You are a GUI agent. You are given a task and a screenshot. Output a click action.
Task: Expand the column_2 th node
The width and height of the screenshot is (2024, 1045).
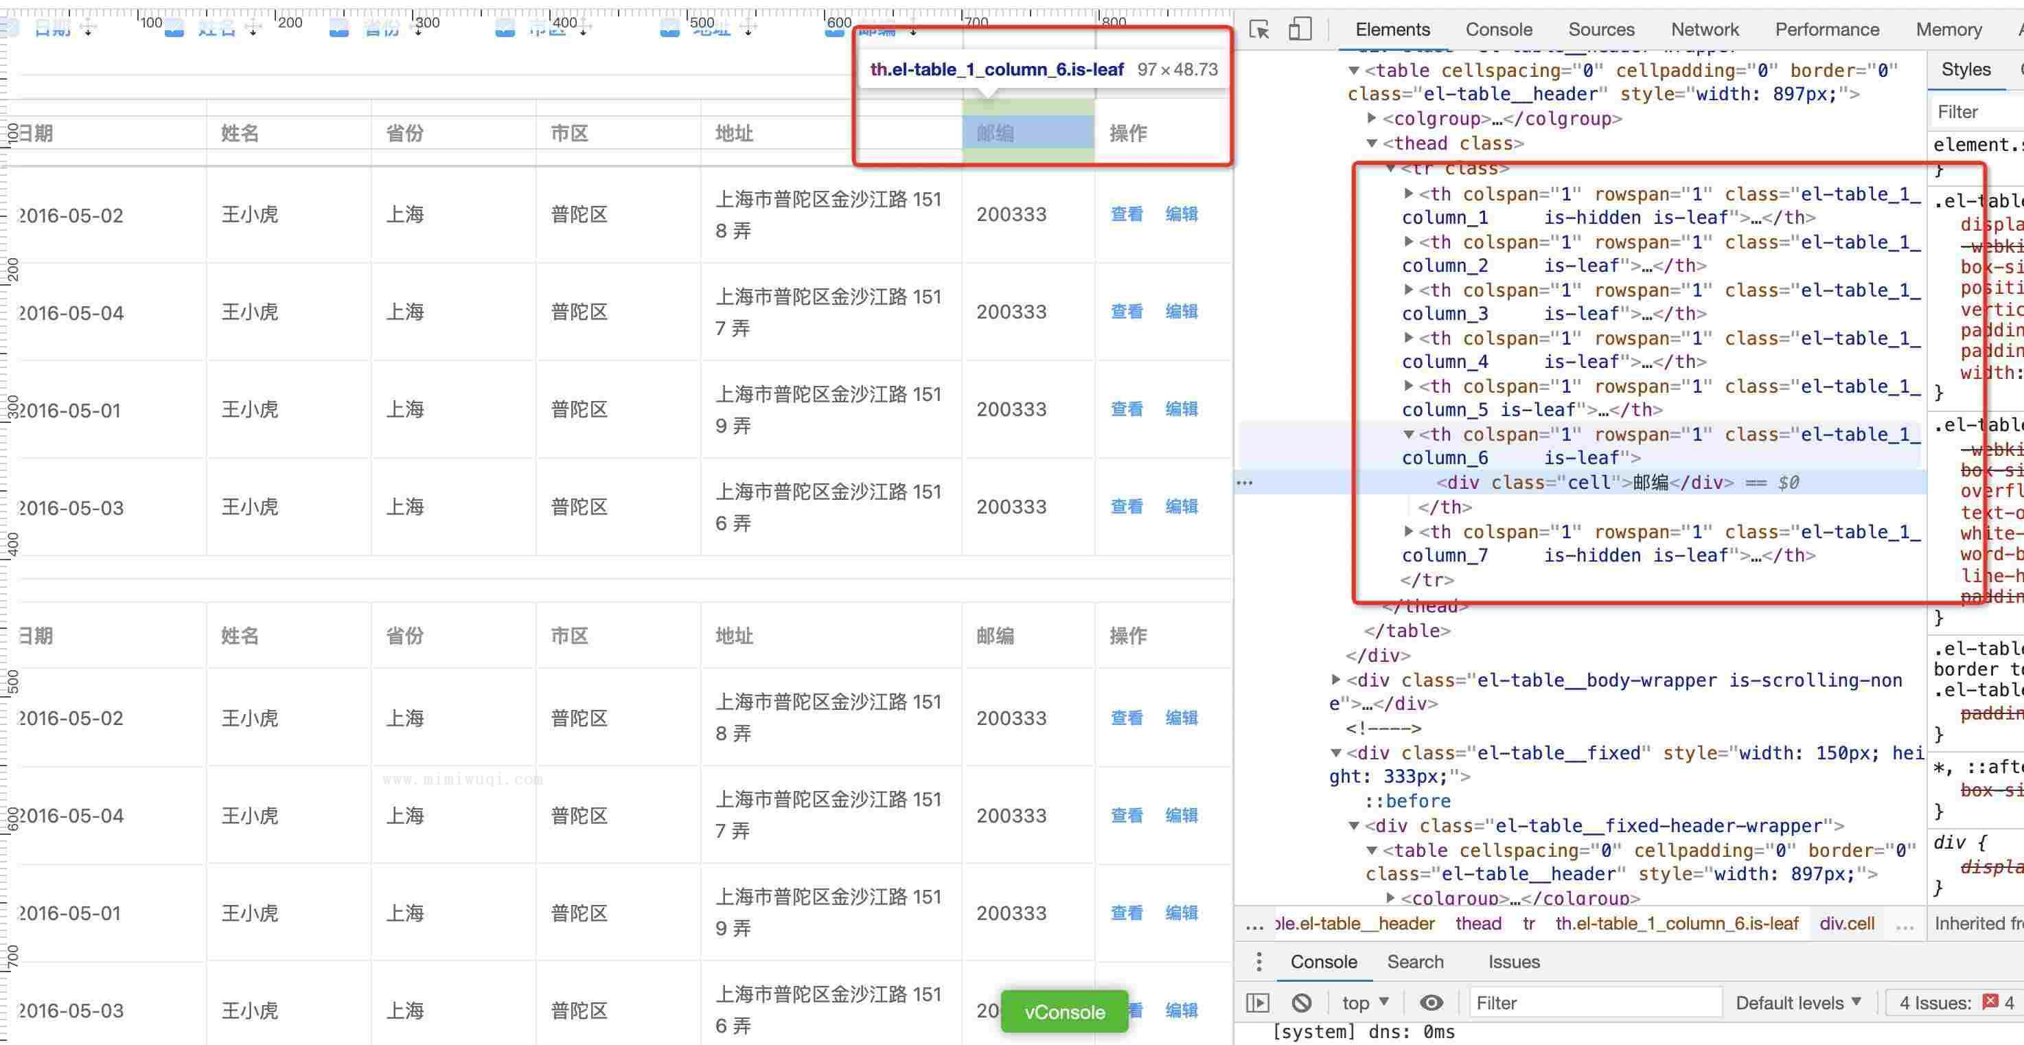(1409, 241)
